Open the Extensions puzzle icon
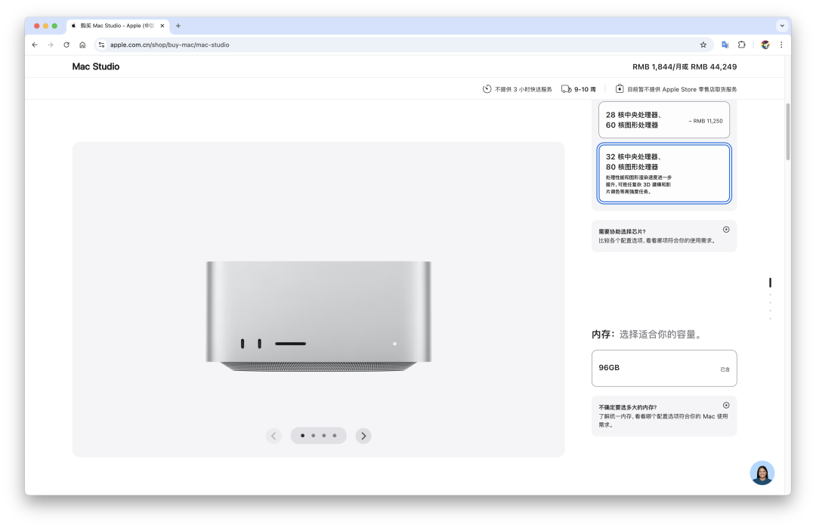 742,45
